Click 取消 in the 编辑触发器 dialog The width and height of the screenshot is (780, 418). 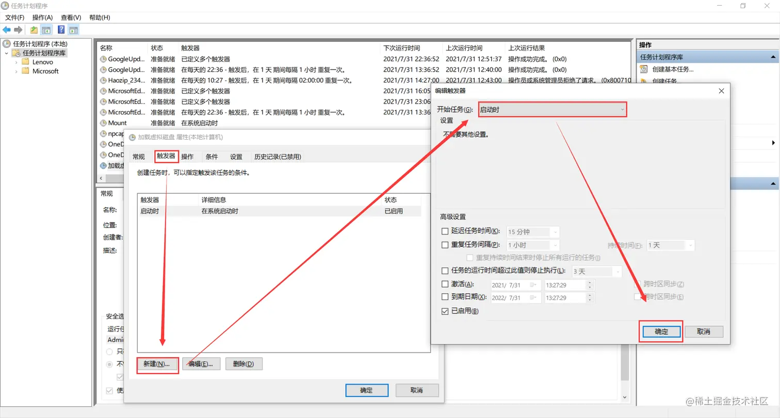[x=704, y=331]
